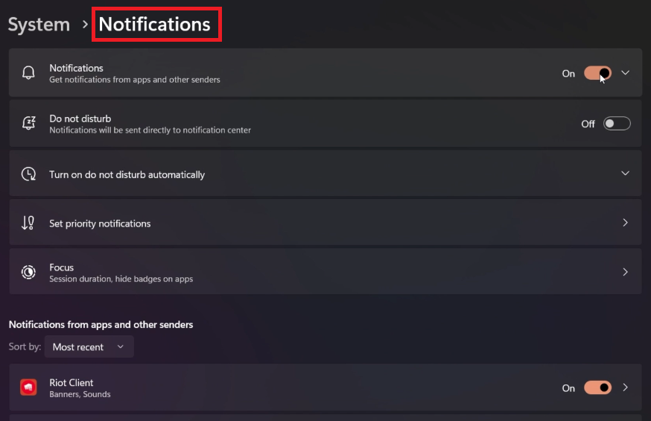The height and width of the screenshot is (421, 651).
Task: Click the Do not disturb bell icon
Action: point(28,124)
